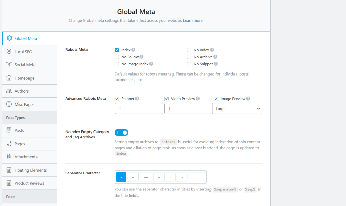Click the Authors people icon
Image resolution: width=346 pixels, height=206 pixels.
[9, 91]
